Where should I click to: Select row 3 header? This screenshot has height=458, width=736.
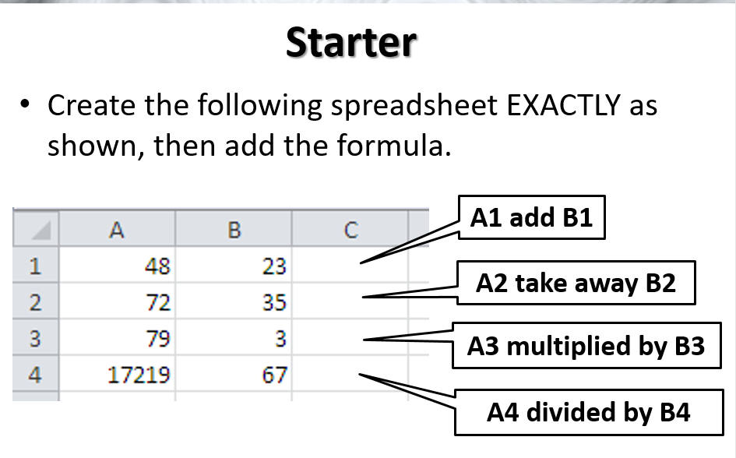tap(34, 339)
